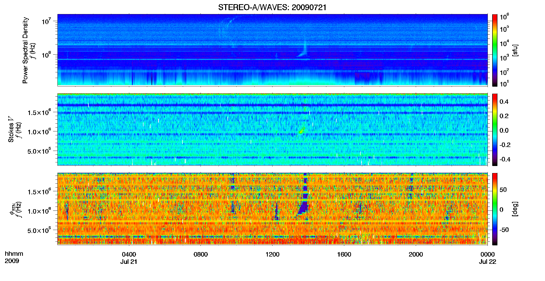
Task: Click the 50 label on deg color bar
Action: tap(503, 190)
